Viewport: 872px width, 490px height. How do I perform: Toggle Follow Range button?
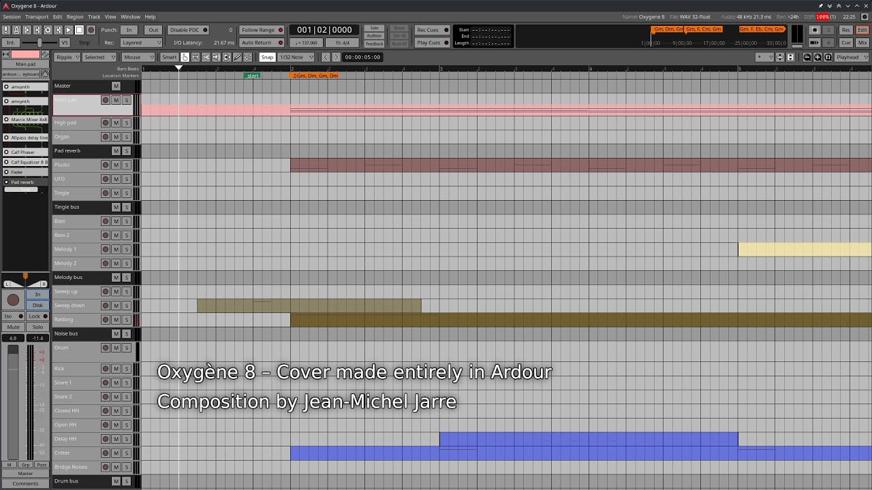pyautogui.click(x=262, y=30)
